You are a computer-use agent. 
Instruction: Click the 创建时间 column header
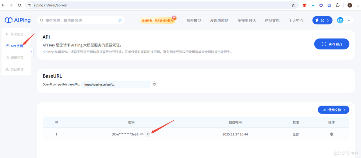tap(235, 122)
